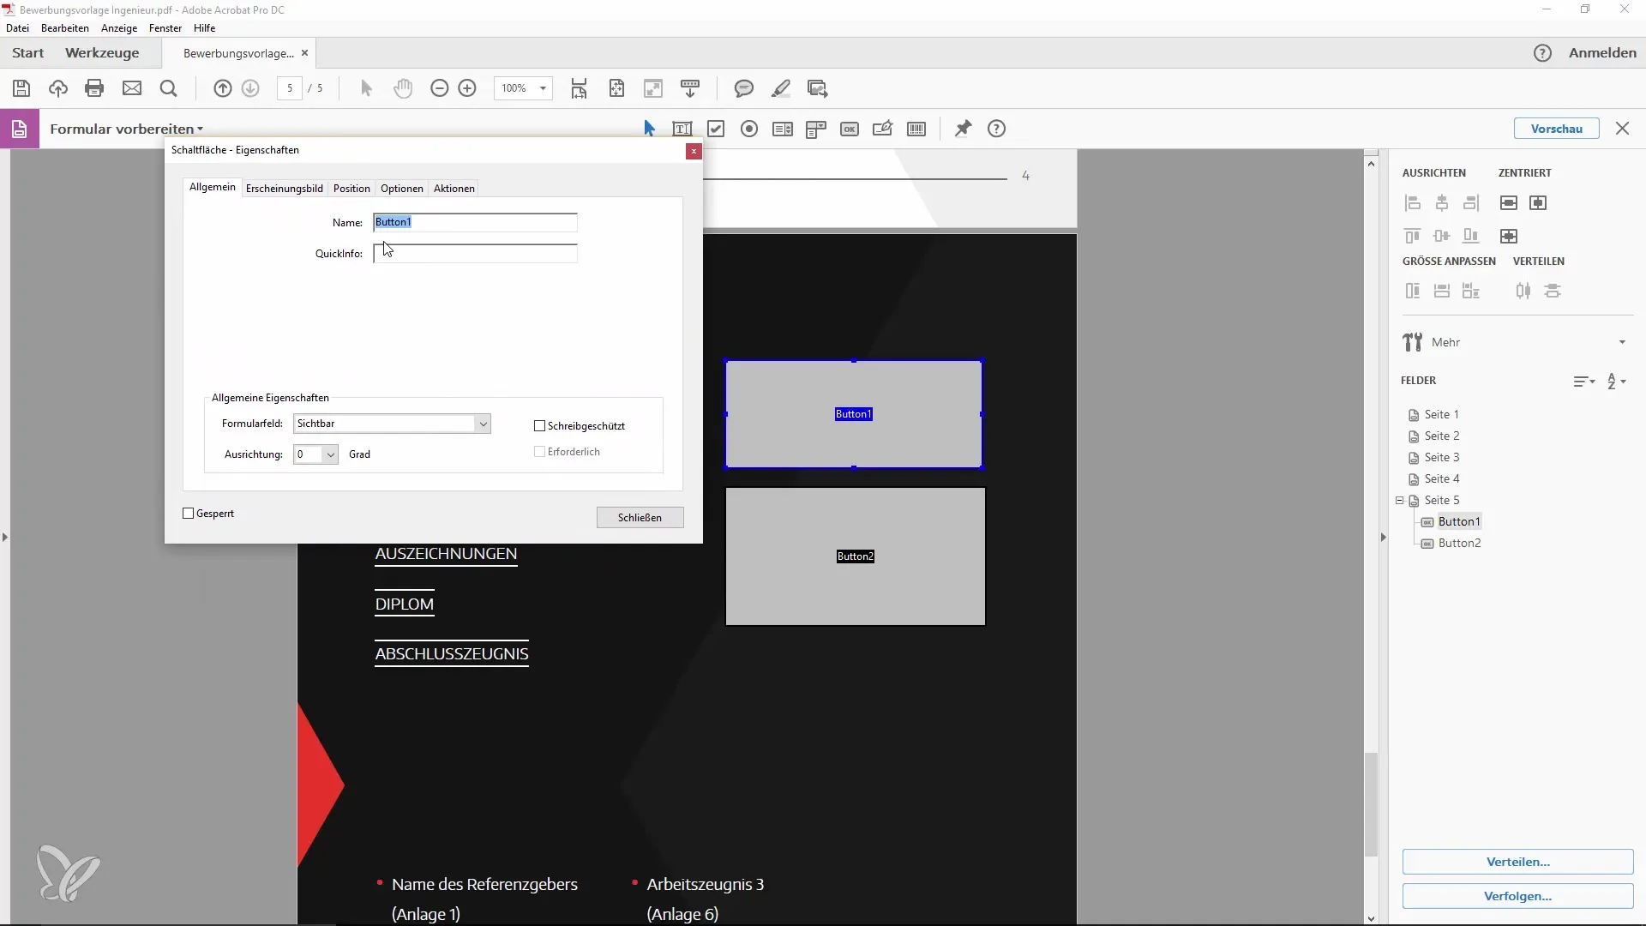Zoom in with the plus icon
The height and width of the screenshot is (926, 1646).
(x=468, y=88)
